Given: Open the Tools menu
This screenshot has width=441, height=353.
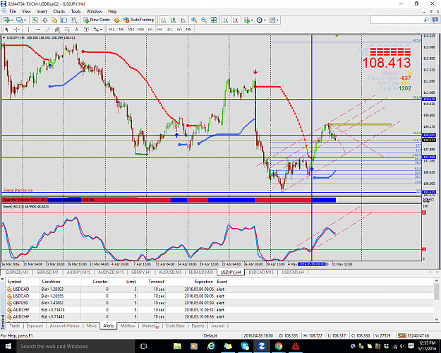Looking at the screenshot, I should pos(75,11).
